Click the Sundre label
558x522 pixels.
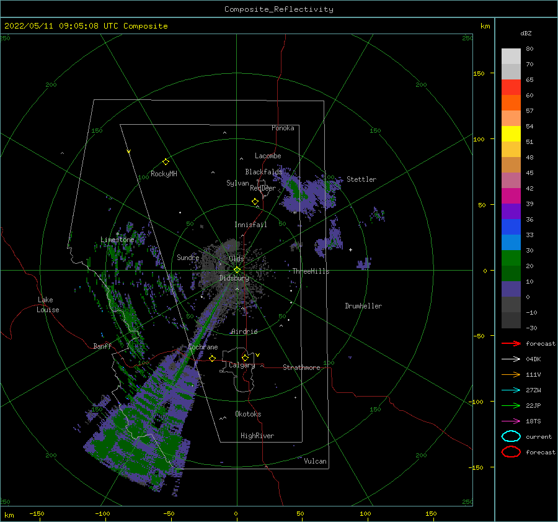coord(188,257)
